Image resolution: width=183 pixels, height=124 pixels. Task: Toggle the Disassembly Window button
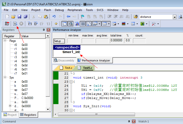71,24
